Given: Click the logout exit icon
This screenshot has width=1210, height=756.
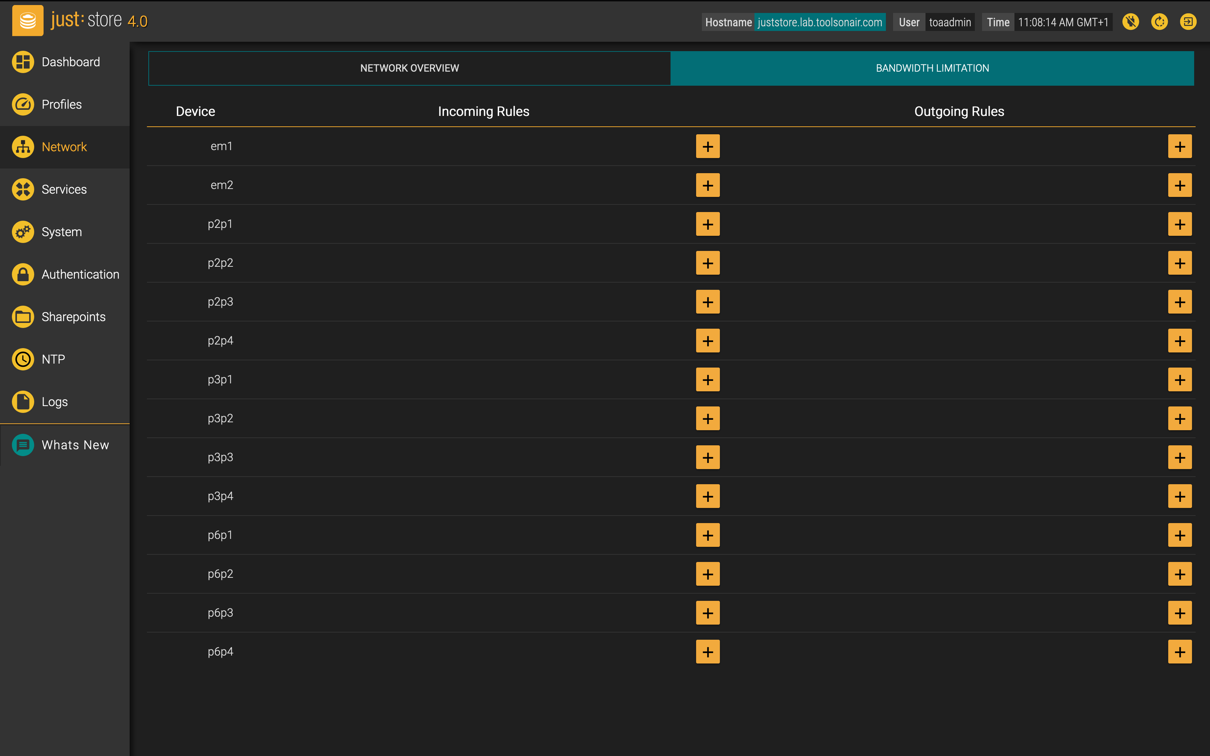Looking at the screenshot, I should pyautogui.click(x=1188, y=22).
